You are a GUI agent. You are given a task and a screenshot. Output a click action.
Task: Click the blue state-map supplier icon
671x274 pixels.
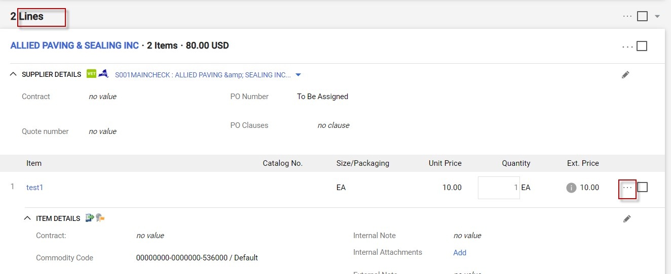click(103, 74)
